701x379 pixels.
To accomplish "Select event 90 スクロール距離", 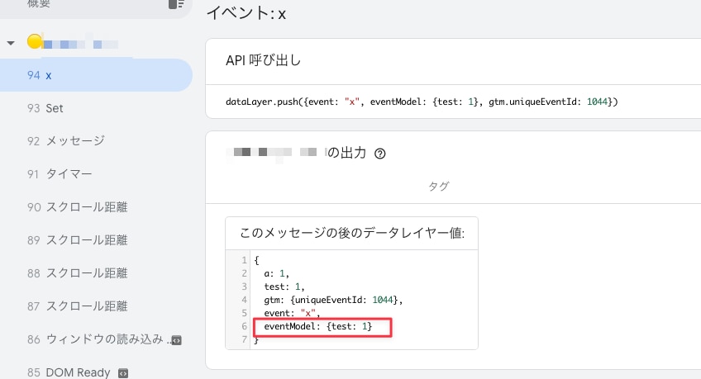I will point(96,207).
